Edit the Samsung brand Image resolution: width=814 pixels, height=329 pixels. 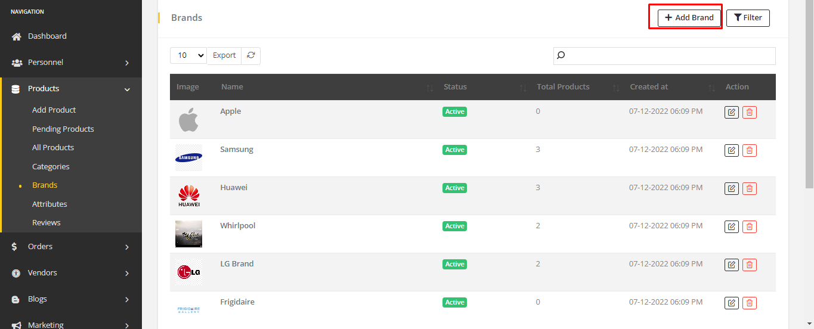(x=732, y=150)
